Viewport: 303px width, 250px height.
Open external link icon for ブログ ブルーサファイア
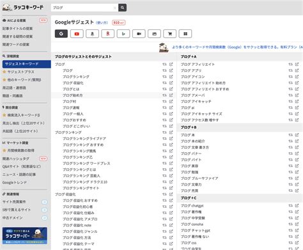[x=297, y=178]
